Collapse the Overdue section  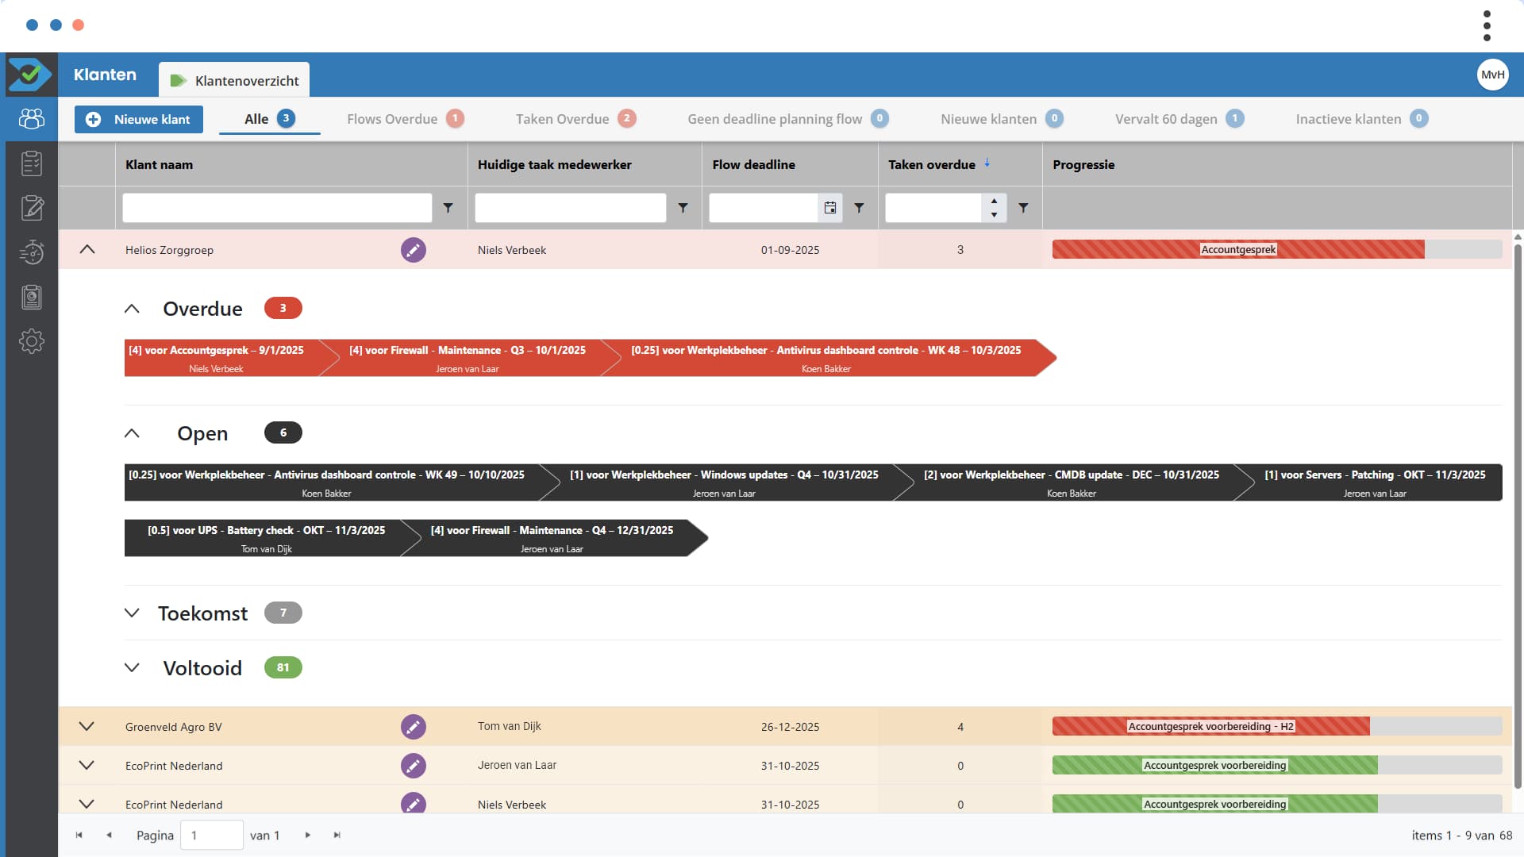pos(132,309)
